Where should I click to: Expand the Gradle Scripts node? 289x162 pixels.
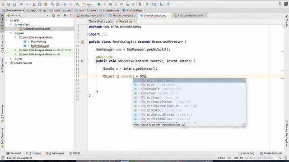pyautogui.click(x=7, y=63)
